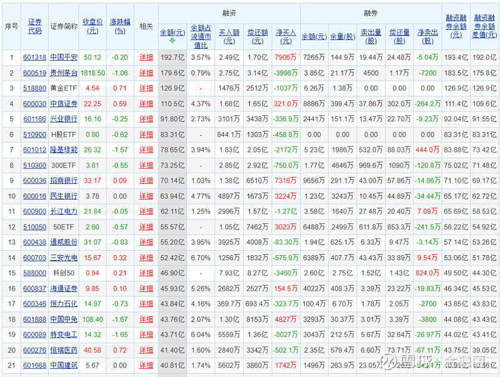Open 招商银行 stock name link
The height and width of the screenshot is (377, 500).
(x=64, y=181)
